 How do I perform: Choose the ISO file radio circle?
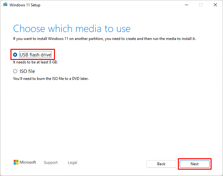click(x=15, y=71)
